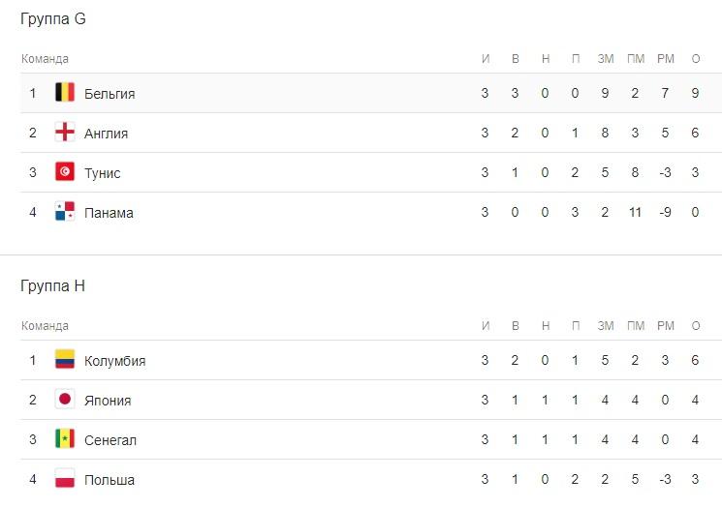Viewport: 722px width, 508px height.
Task: Click the Группа G heading
Action: [53, 19]
